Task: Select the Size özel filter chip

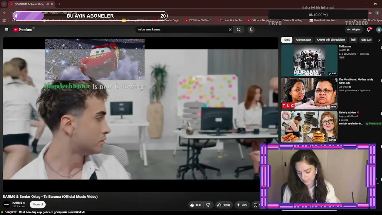Action: pos(366,40)
